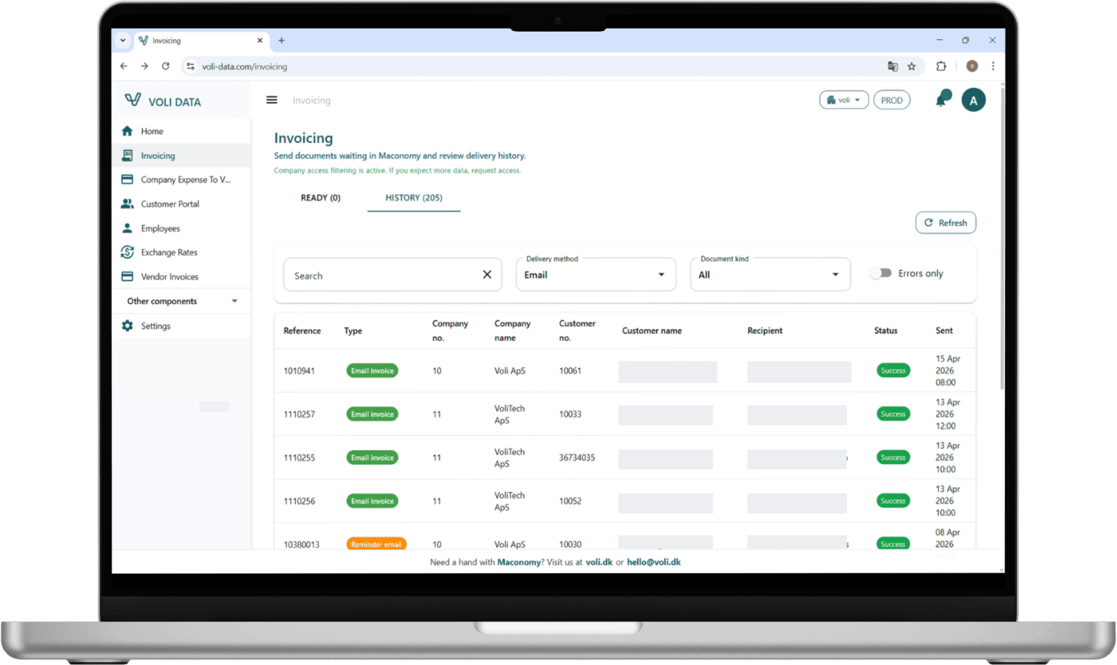The height and width of the screenshot is (665, 1117).
Task: Click the Exchange Rates currency icon
Action: (127, 252)
